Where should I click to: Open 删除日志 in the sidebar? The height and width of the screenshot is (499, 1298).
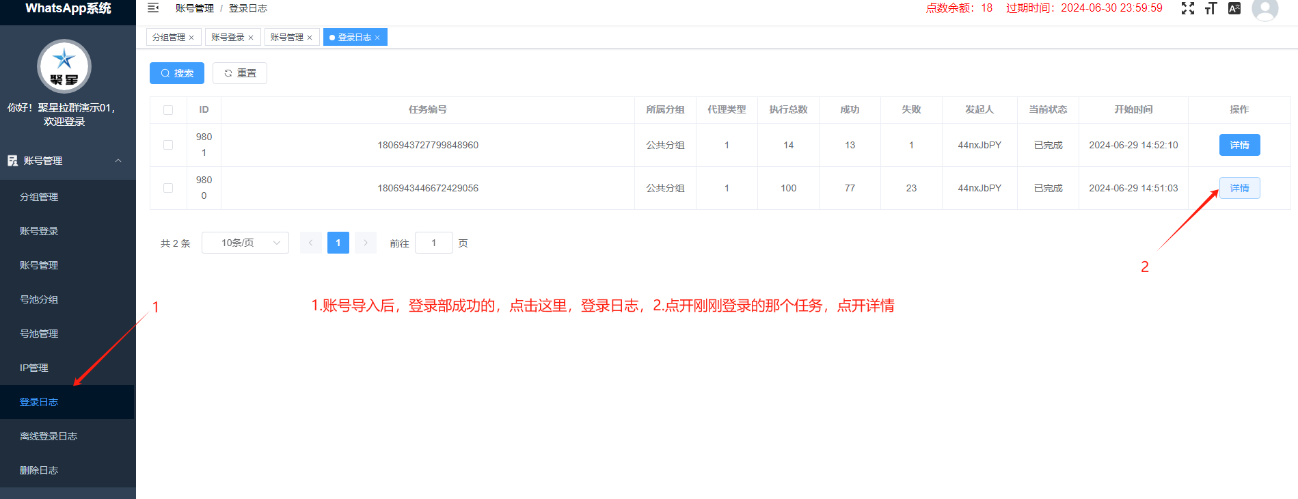click(x=67, y=470)
